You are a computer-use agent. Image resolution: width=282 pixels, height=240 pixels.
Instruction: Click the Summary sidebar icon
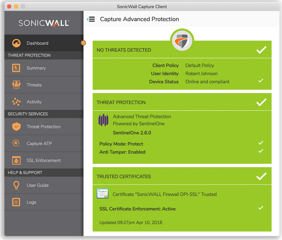[x=16, y=68]
